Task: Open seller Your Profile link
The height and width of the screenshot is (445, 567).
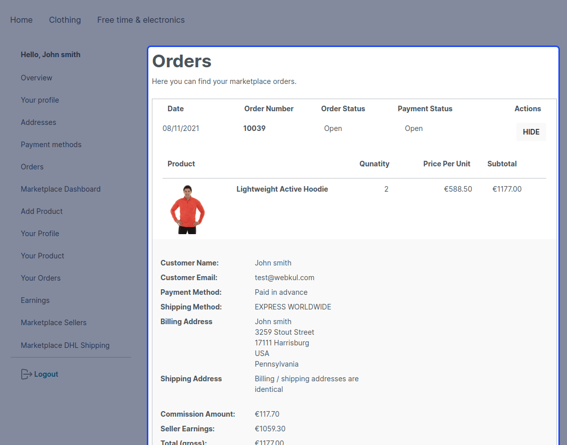Action: (x=40, y=234)
